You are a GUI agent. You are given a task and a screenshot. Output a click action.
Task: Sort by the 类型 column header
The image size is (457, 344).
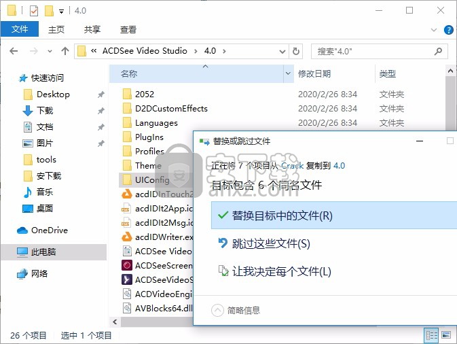388,74
